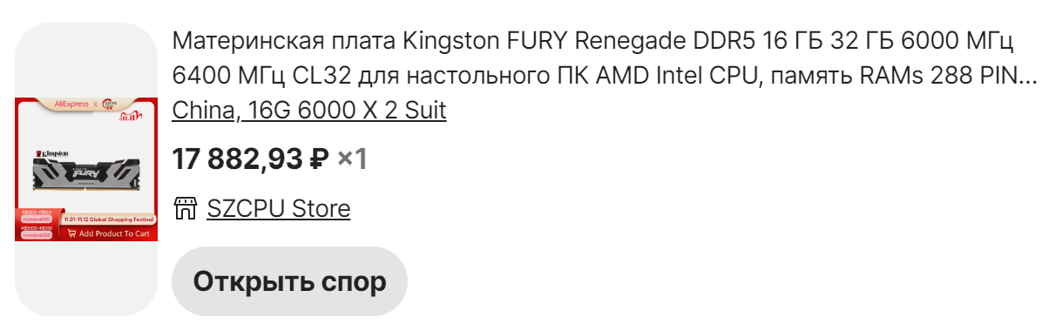Click the Kingston logo in product image
This screenshot has height=331, width=1049.
[x=52, y=153]
